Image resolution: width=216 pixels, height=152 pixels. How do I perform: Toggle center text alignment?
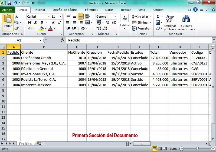click(74, 22)
